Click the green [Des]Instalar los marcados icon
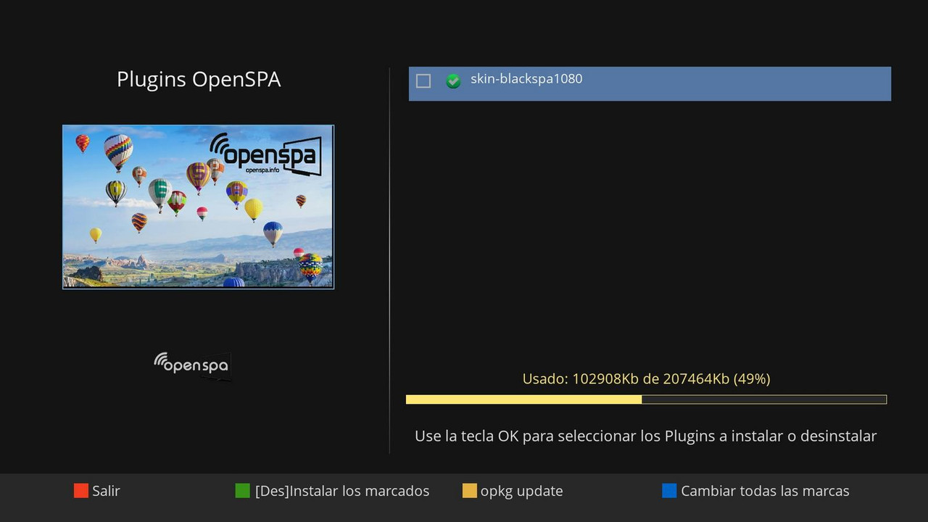Image resolution: width=928 pixels, height=522 pixels. pyautogui.click(x=241, y=491)
